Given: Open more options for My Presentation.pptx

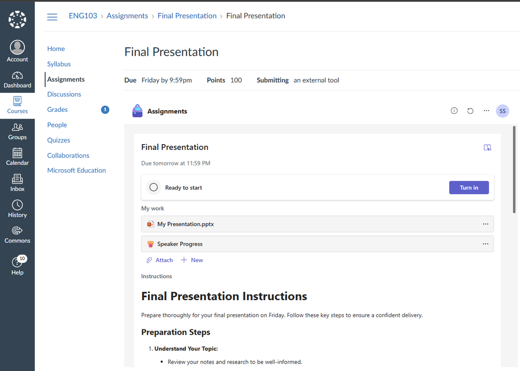Looking at the screenshot, I should 485,224.
